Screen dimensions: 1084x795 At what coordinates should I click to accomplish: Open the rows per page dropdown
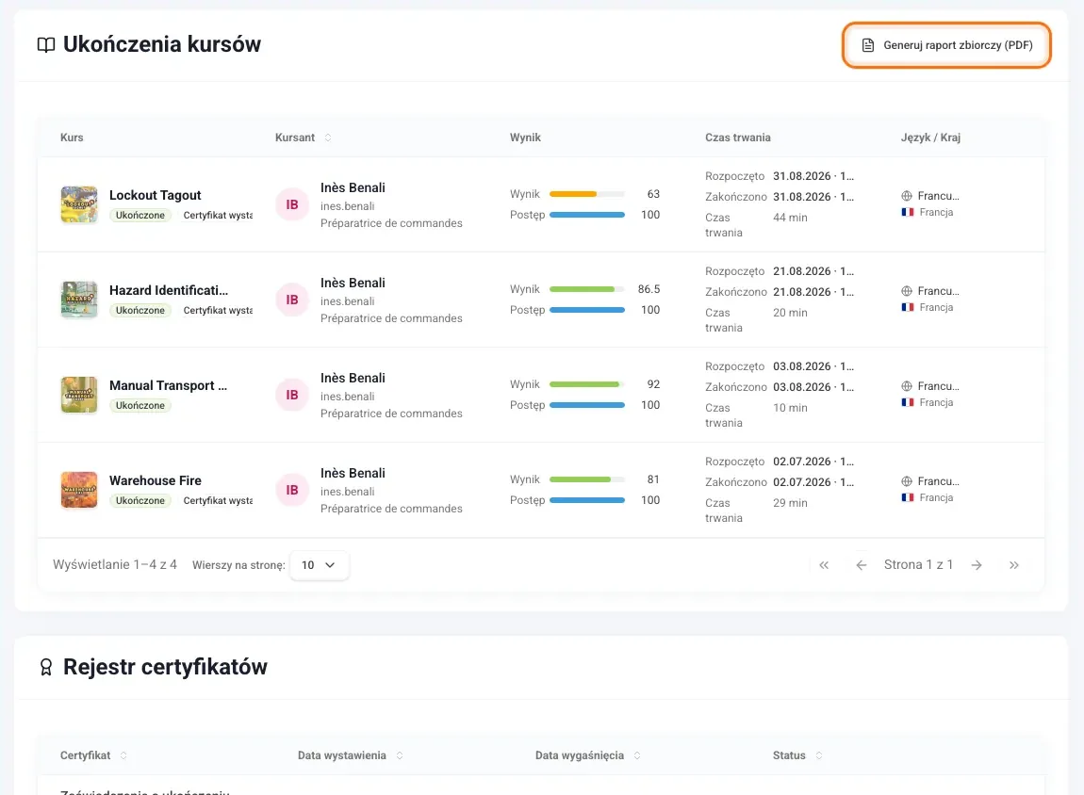coord(320,565)
